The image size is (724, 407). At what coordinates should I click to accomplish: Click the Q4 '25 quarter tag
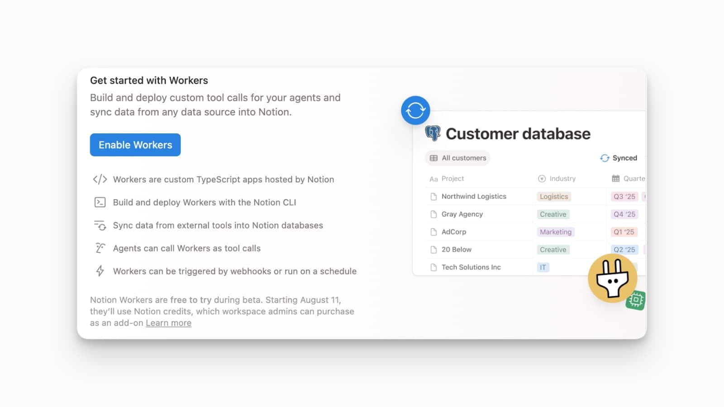tap(624, 214)
